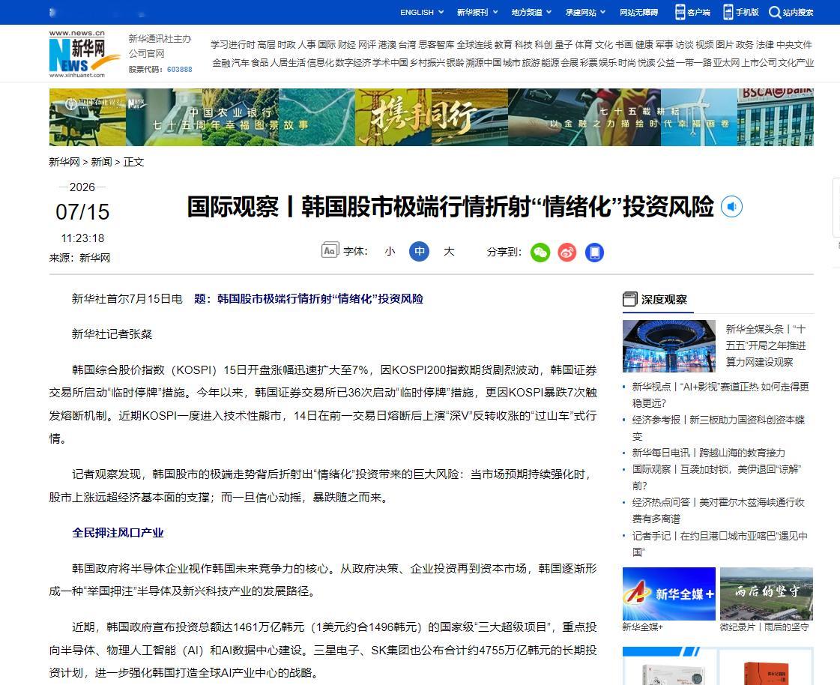This screenshot has height=685, width=840.
Task: Open the 全球连线 nav item
Action: (x=474, y=44)
